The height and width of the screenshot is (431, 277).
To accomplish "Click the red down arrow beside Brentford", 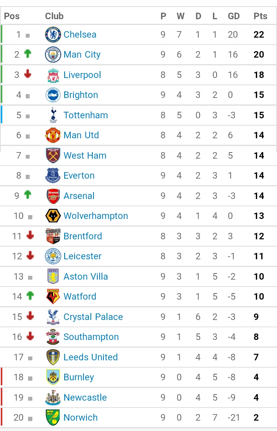I will pyautogui.click(x=30, y=235).
